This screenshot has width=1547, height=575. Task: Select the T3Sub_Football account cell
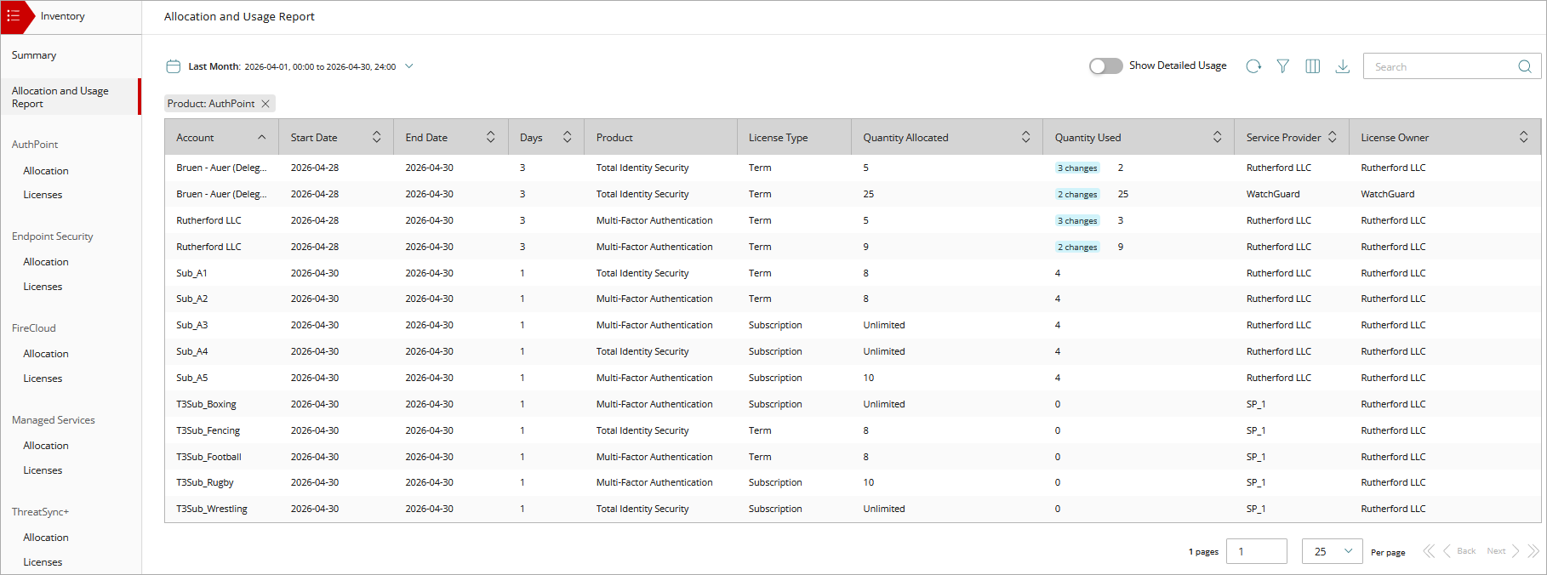pyautogui.click(x=208, y=457)
